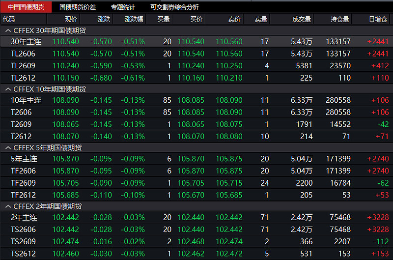Screen dimensions: 393x260
Task: Select the TF2606 contract row
Action: (196, 171)
